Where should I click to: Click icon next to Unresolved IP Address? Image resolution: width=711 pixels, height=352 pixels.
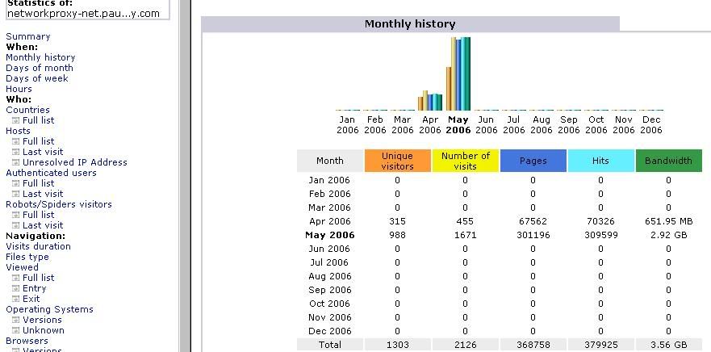click(15, 162)
